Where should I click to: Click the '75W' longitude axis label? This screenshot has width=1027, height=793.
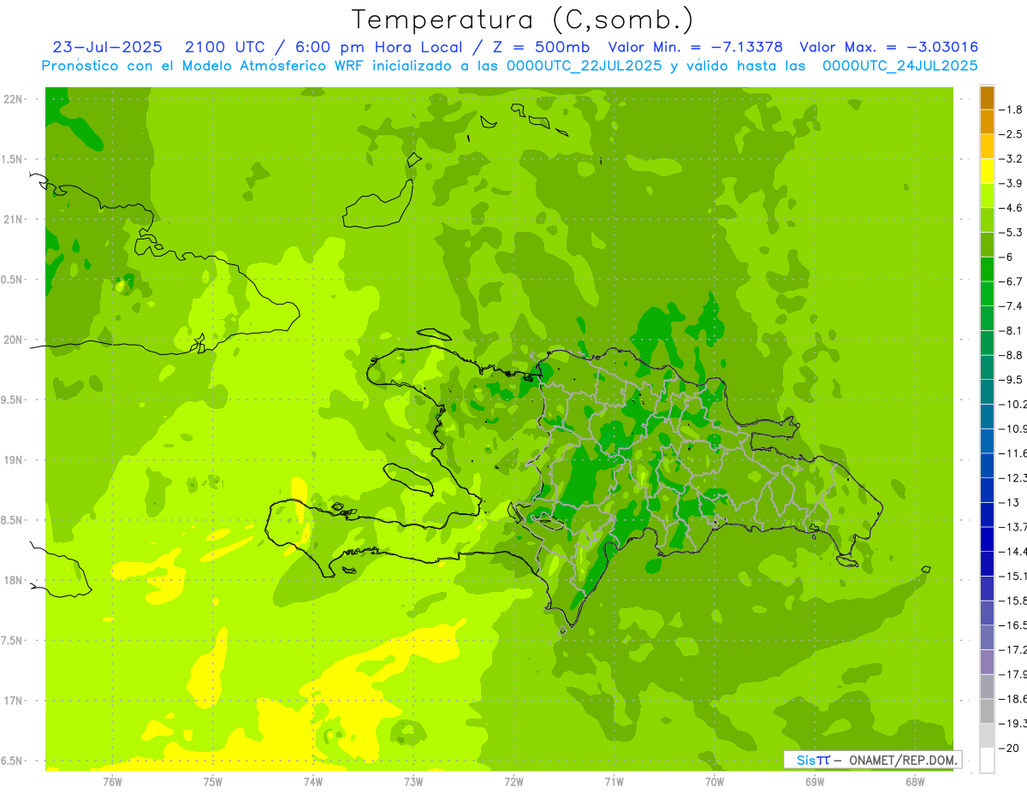tap(213, 782)
